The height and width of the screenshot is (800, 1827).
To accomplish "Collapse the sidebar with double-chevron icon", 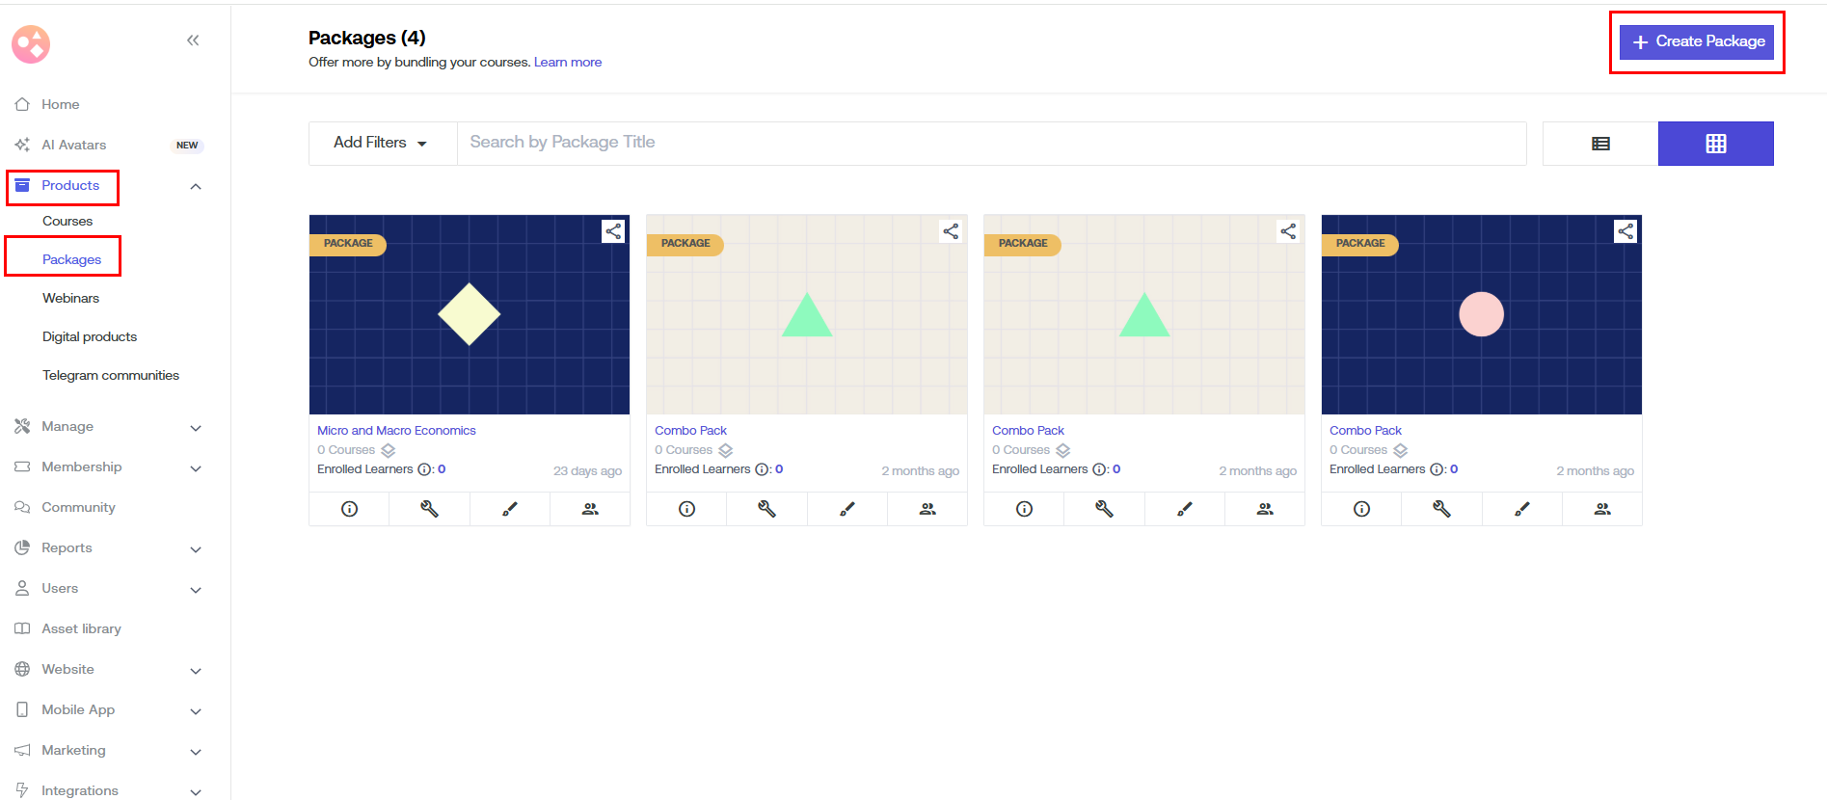I will click(193, 40).
